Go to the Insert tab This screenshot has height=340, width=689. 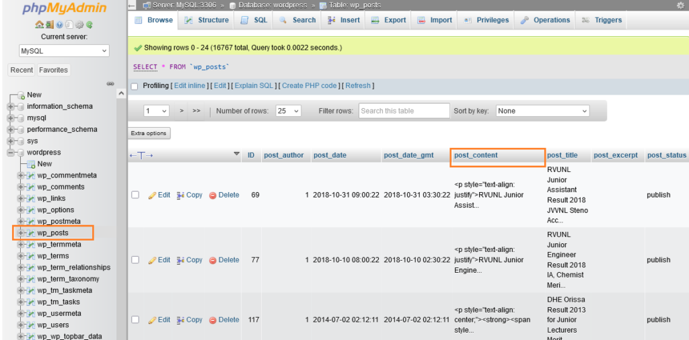tap(344, 20)
